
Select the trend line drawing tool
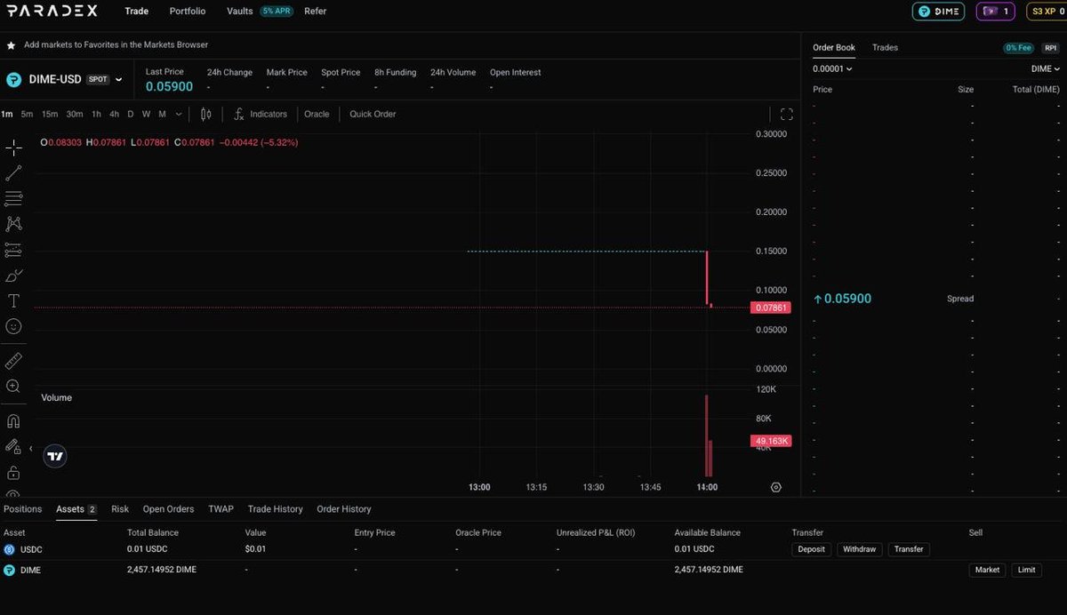coord(13,173)
